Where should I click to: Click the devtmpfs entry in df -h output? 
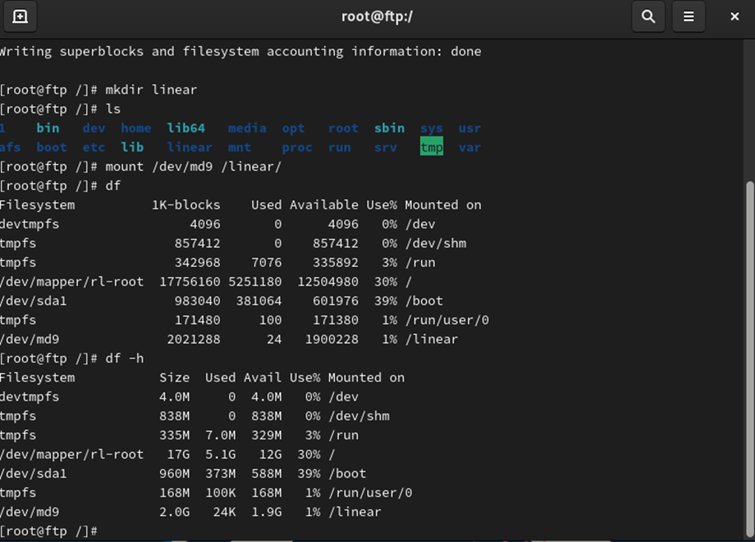(x=29, y=397)
